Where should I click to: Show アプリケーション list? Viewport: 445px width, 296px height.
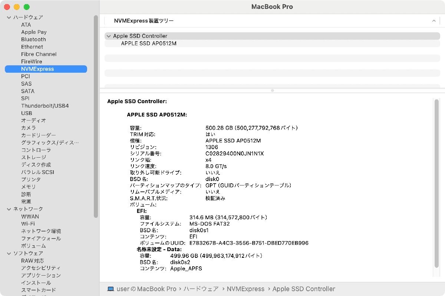point(41,275)
